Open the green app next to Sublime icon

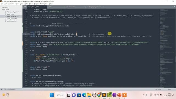[109, 95]
